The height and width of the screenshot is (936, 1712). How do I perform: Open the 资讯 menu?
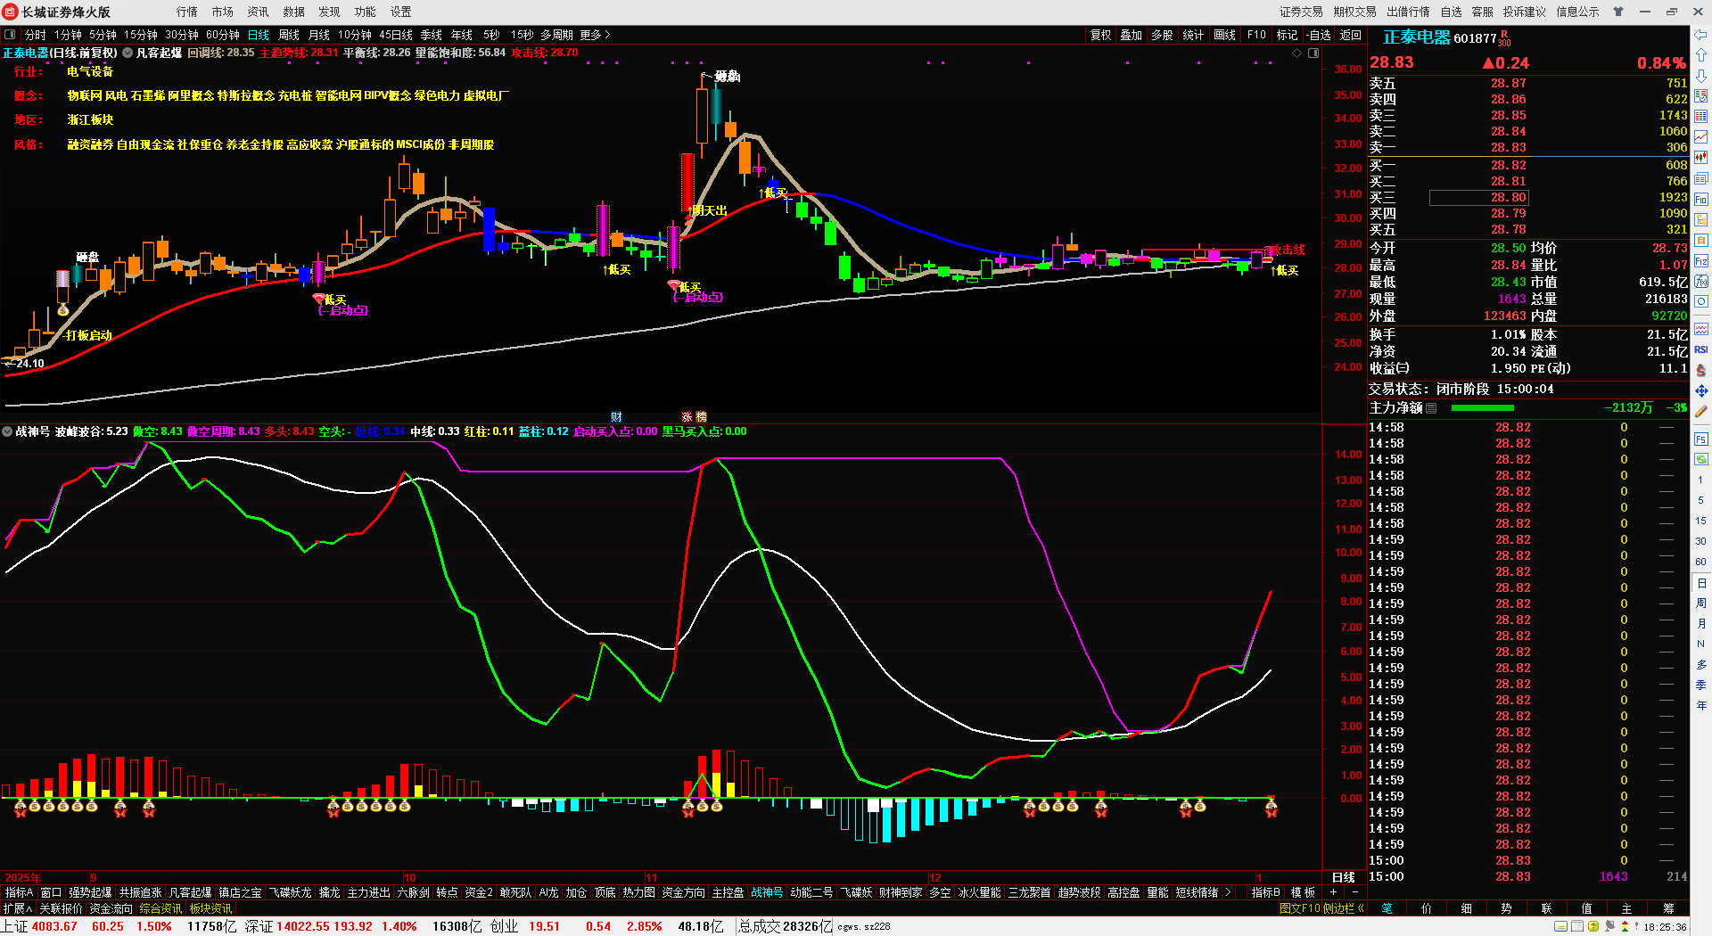(259, 12)
